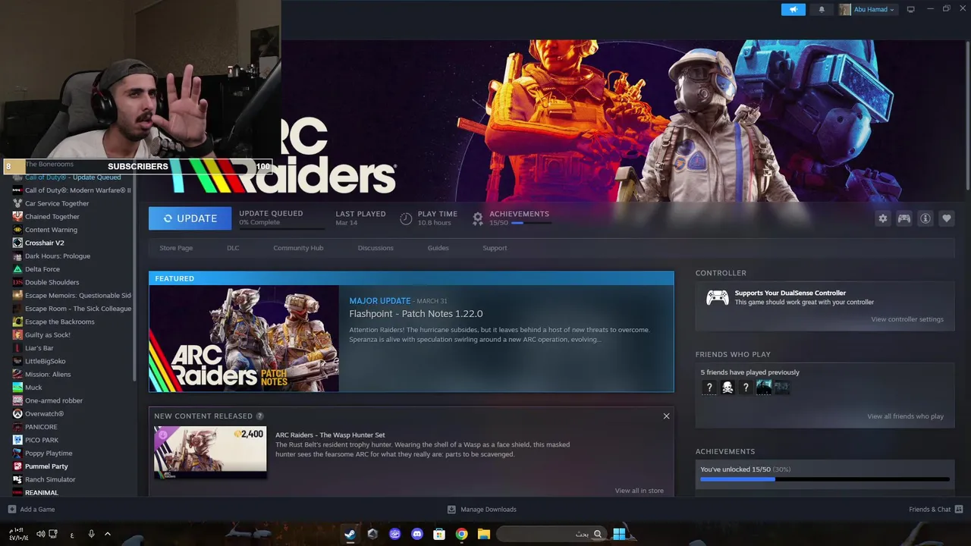The width and height of the screenshot is (971, 546).
Task: Open the Guides tab
Action: click(x=438, y=248)
